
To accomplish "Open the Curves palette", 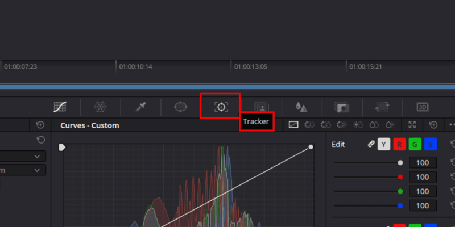I will tap(60, 107).
